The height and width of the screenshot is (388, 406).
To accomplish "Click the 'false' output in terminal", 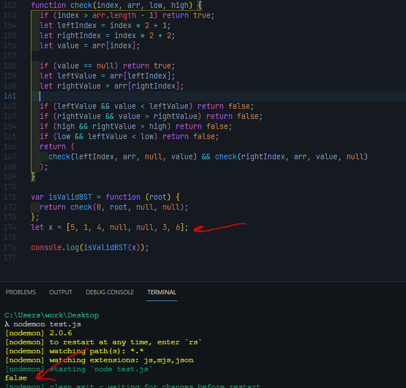I will tap(16, 378).
